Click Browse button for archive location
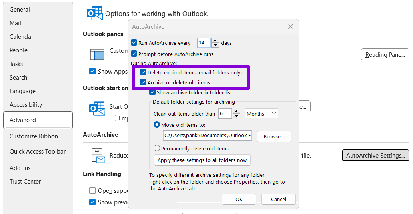Image resolution: width=413 pixels, height=214 pixels. click(x=274, y=136)
